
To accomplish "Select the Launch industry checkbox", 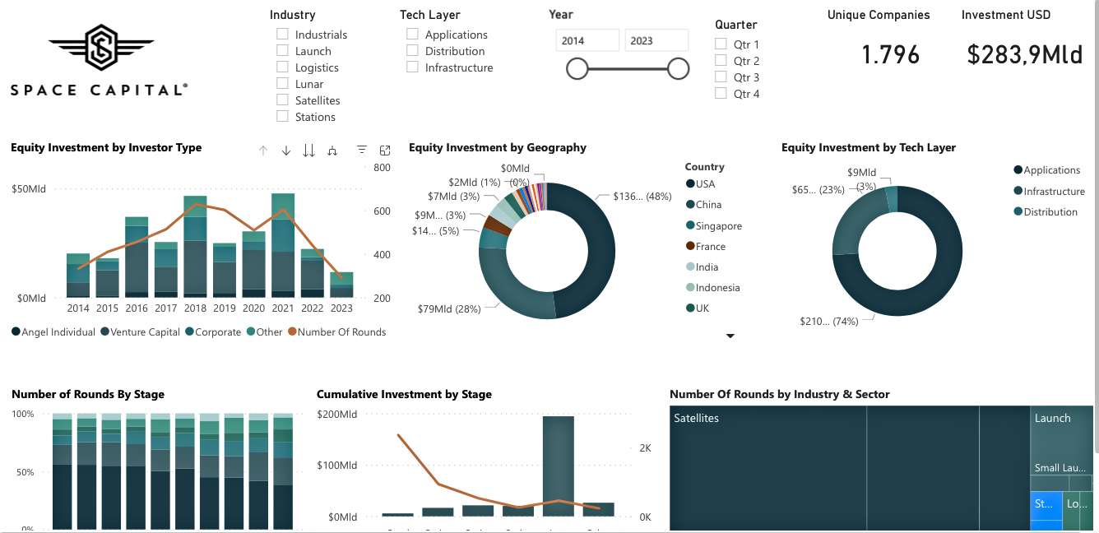I will pos(283,51).
